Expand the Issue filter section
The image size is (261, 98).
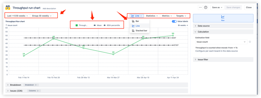coord(223,60)
